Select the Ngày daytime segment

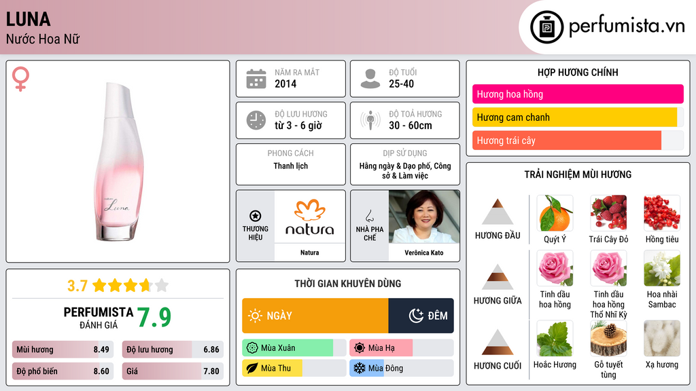pyautogui.click(x=315, y=316)
